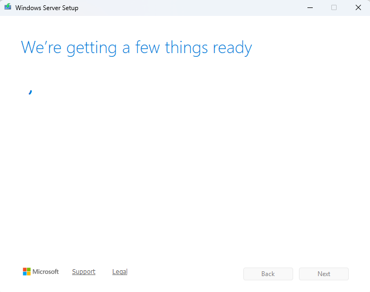Viewport: 370px width, 292px height.
Task: Click the Next button
Action: coord(324,274)
